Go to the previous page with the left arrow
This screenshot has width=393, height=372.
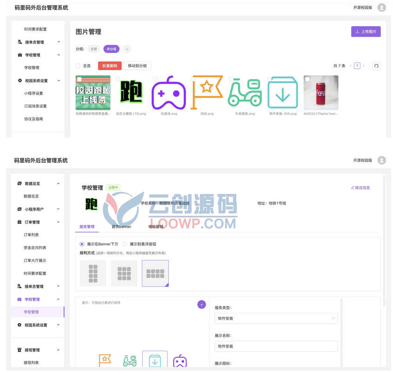350,66
